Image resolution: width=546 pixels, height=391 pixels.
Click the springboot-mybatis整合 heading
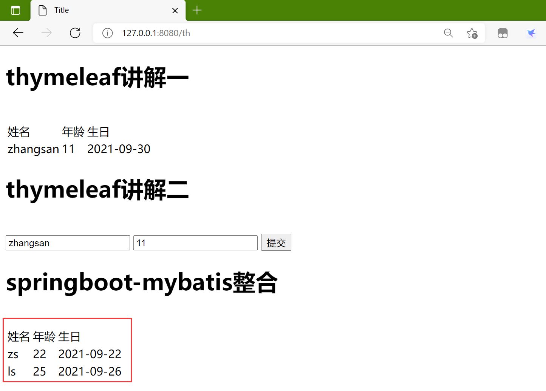pos(142,282)
